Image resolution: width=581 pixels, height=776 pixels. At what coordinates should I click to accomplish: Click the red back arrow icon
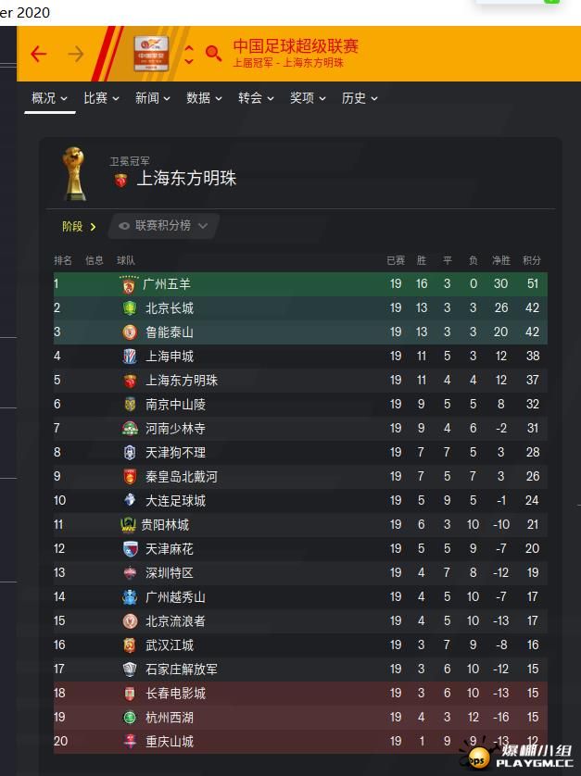(39, 54)
